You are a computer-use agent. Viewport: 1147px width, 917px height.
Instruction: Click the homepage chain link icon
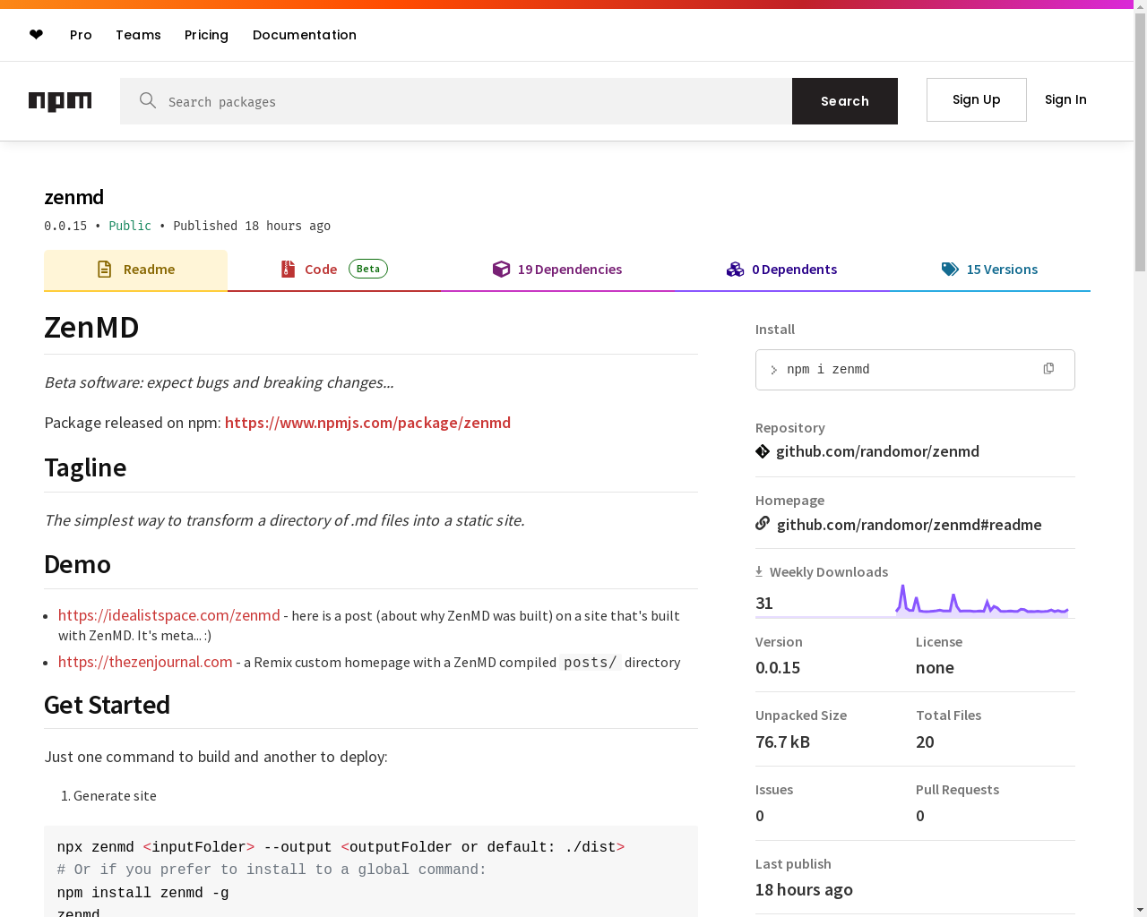point(763,523)
